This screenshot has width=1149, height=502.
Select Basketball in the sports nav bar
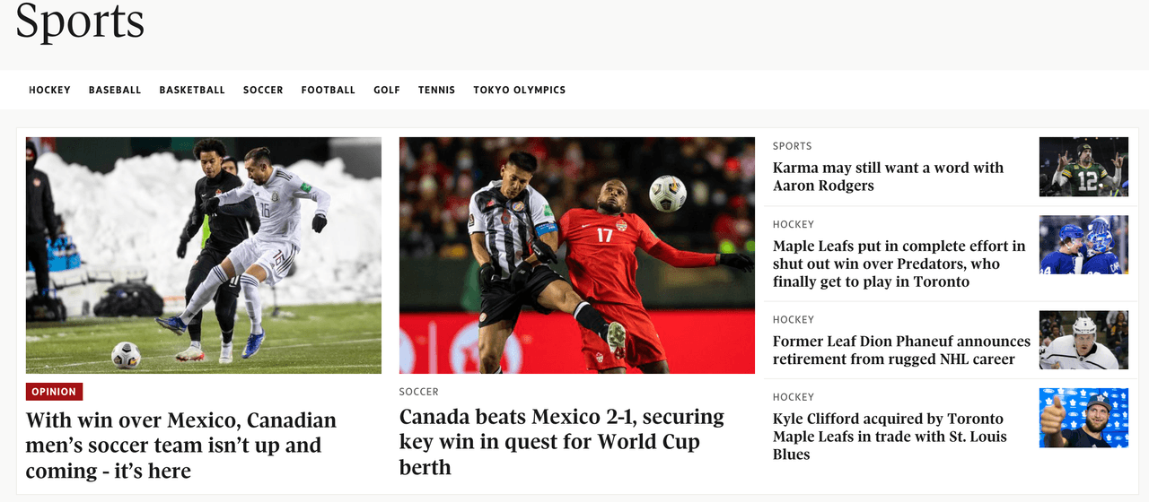(192, 90)
